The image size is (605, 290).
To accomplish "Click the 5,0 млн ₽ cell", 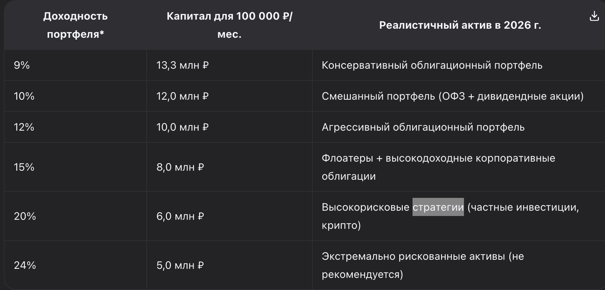I will click(229, 265).
